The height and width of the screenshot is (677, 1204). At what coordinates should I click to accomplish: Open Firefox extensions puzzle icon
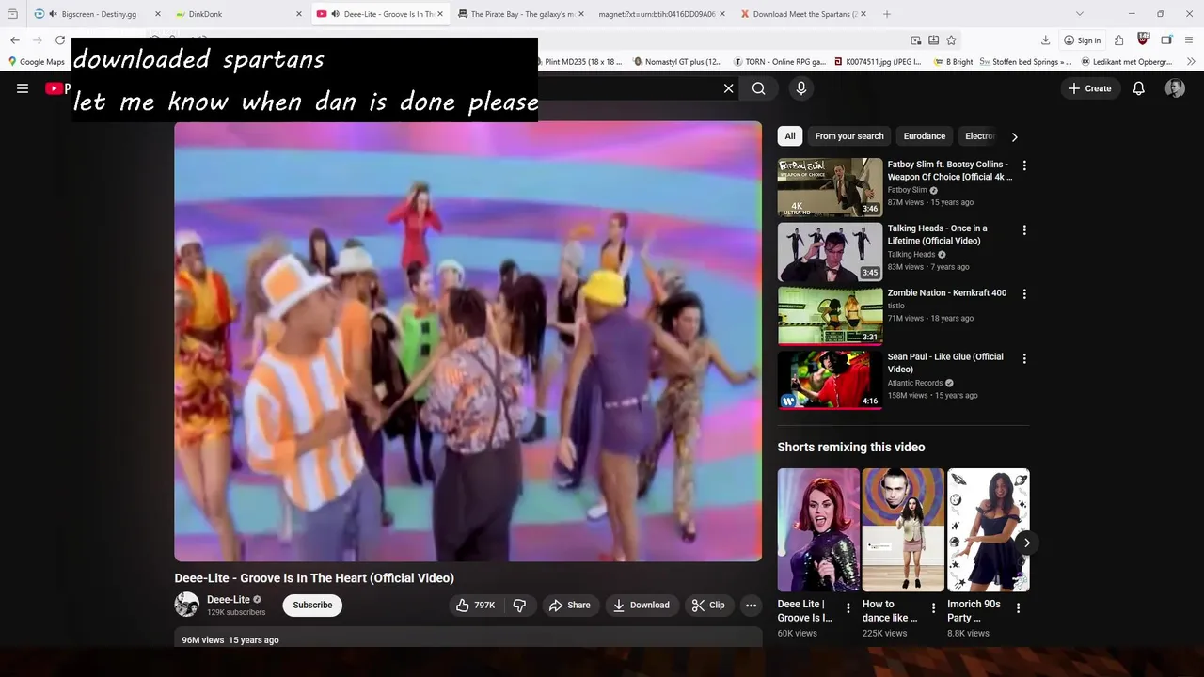pos(1118,40)
